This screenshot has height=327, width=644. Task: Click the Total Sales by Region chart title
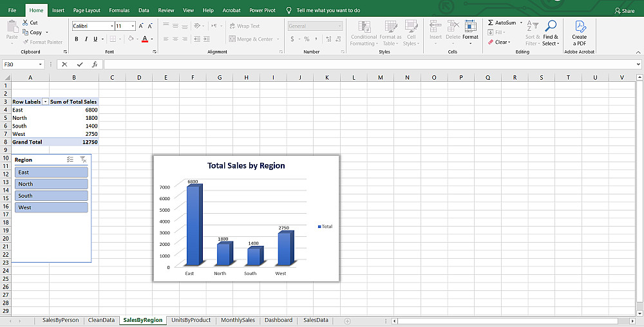tap(246, 165)
